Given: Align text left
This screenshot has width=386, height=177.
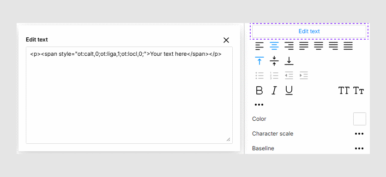Looking at the screenshot, I should 259,46.
